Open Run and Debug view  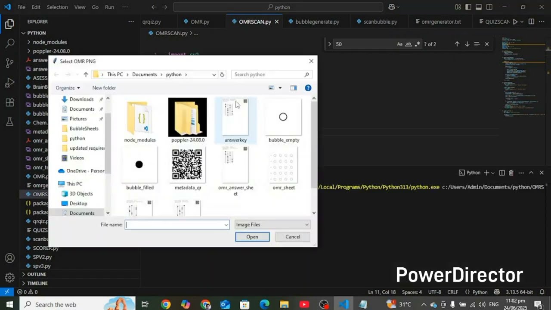click(9, 83)
